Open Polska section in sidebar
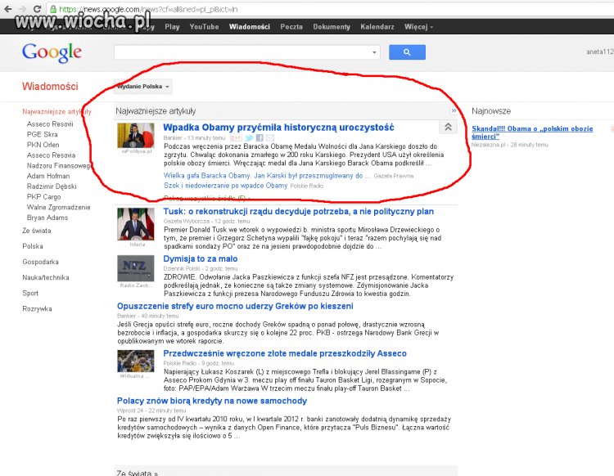614x476 pixels. [33, 246]
